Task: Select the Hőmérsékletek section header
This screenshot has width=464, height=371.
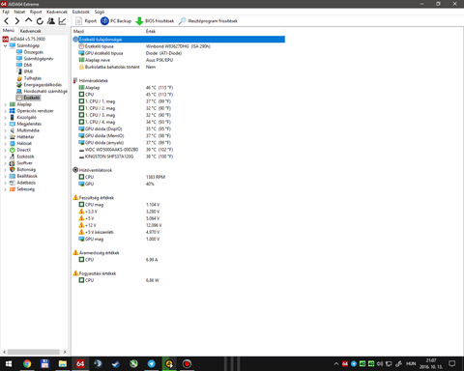Action: click(94, 81)
